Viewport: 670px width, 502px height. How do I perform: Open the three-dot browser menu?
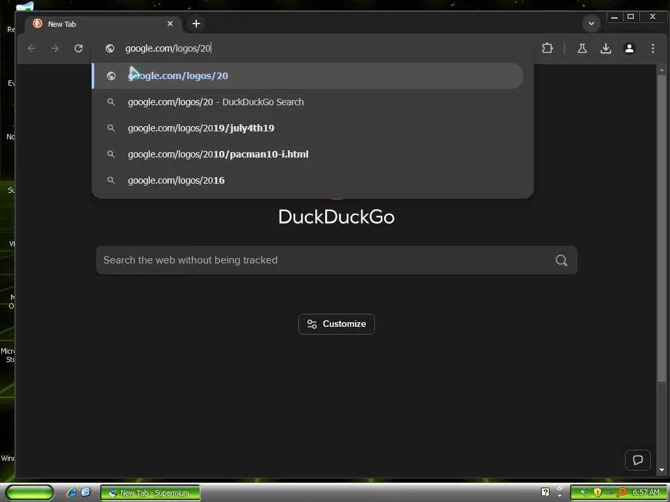(x=653, y=48)
